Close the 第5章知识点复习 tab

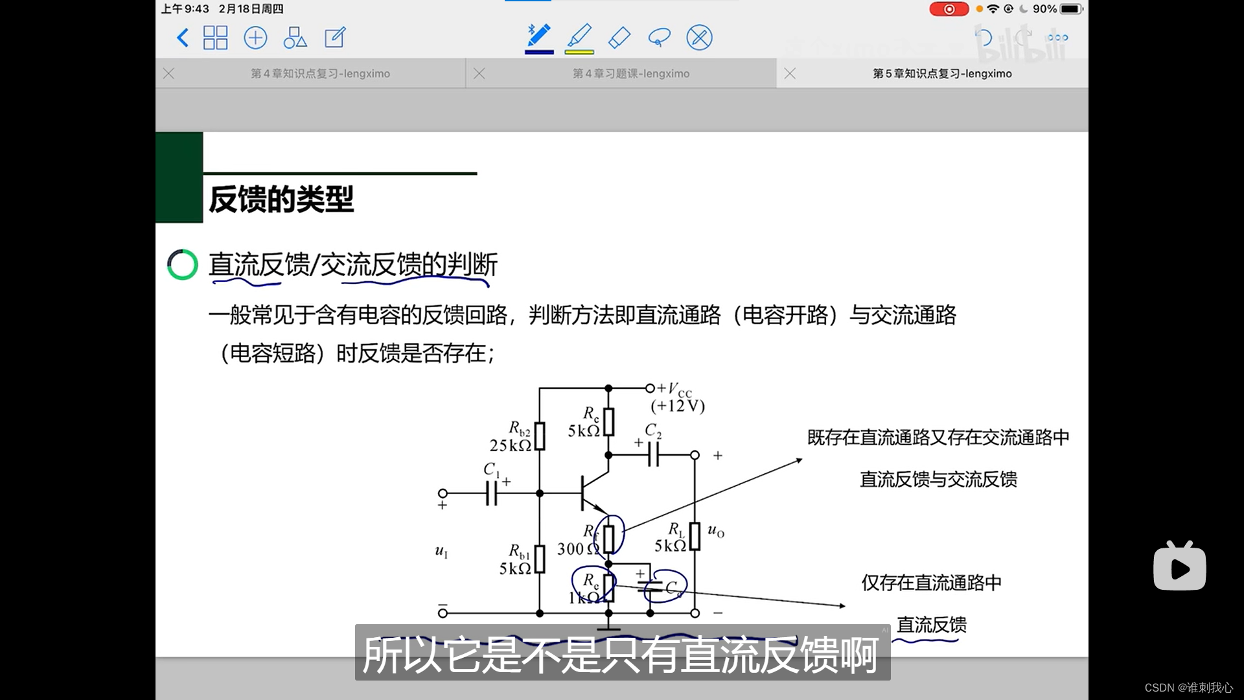coord(790,74)
